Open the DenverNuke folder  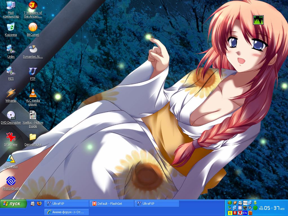[33, 139]
